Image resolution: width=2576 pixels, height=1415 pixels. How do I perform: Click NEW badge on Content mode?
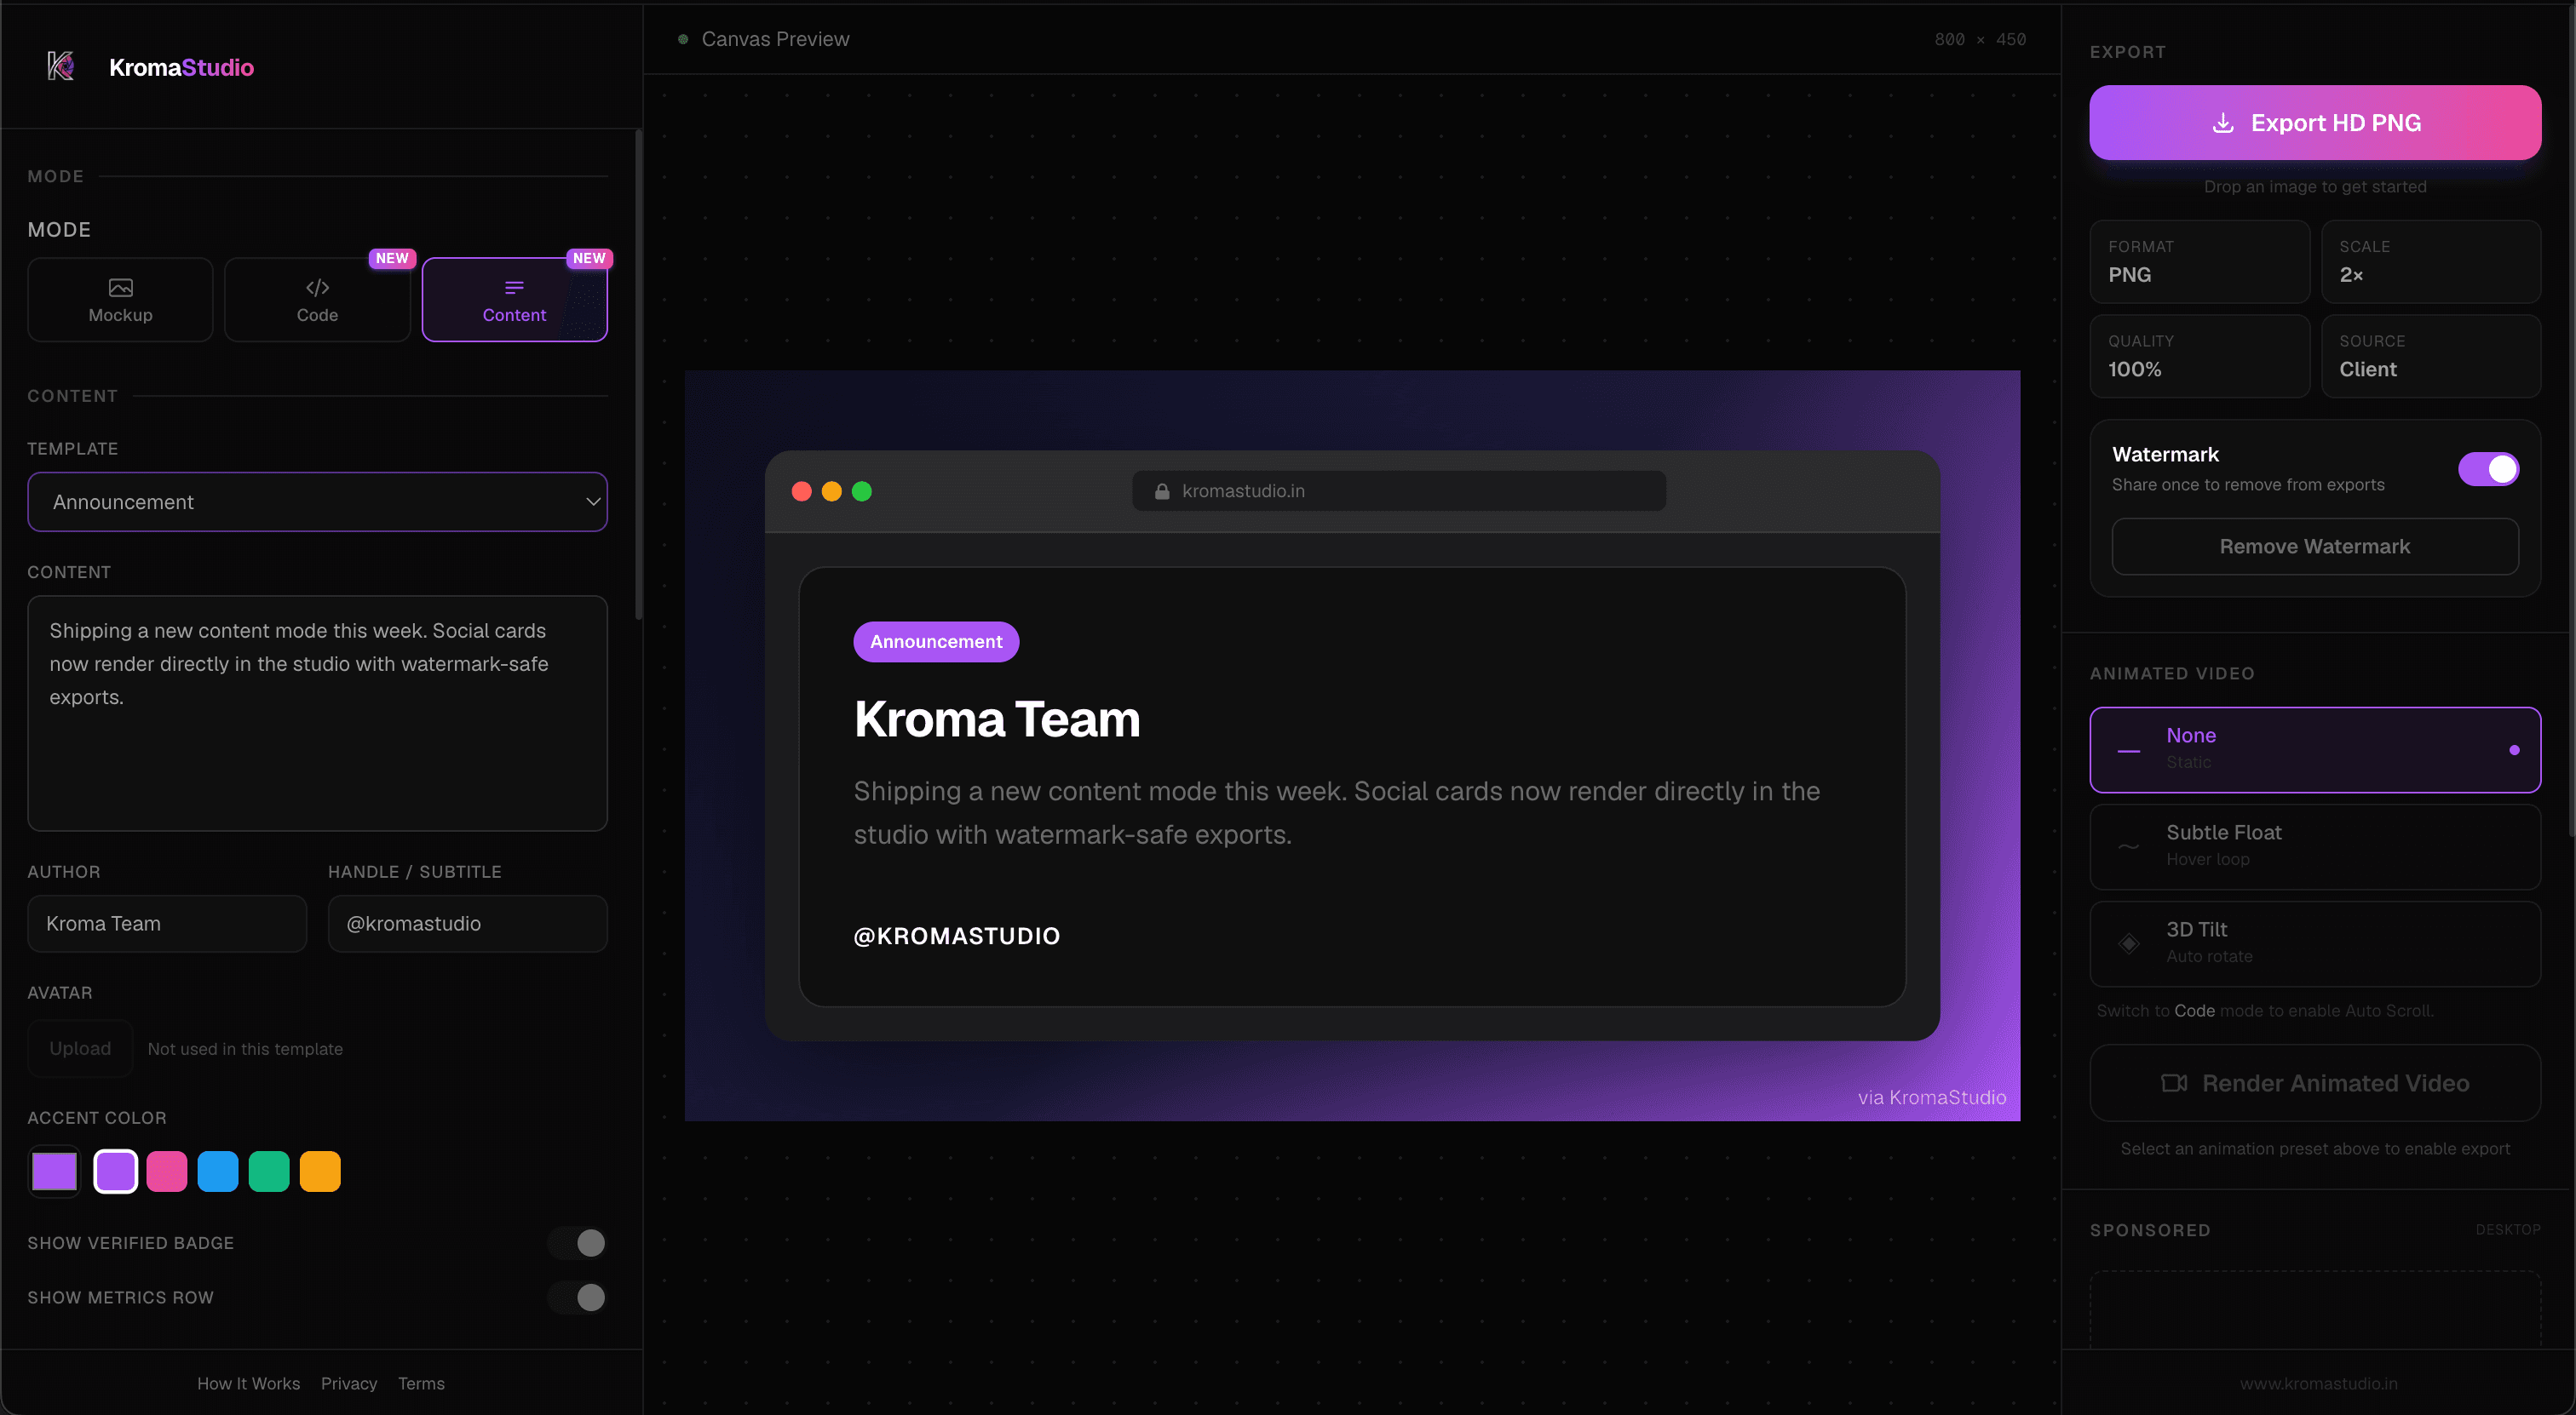point(589,258)
